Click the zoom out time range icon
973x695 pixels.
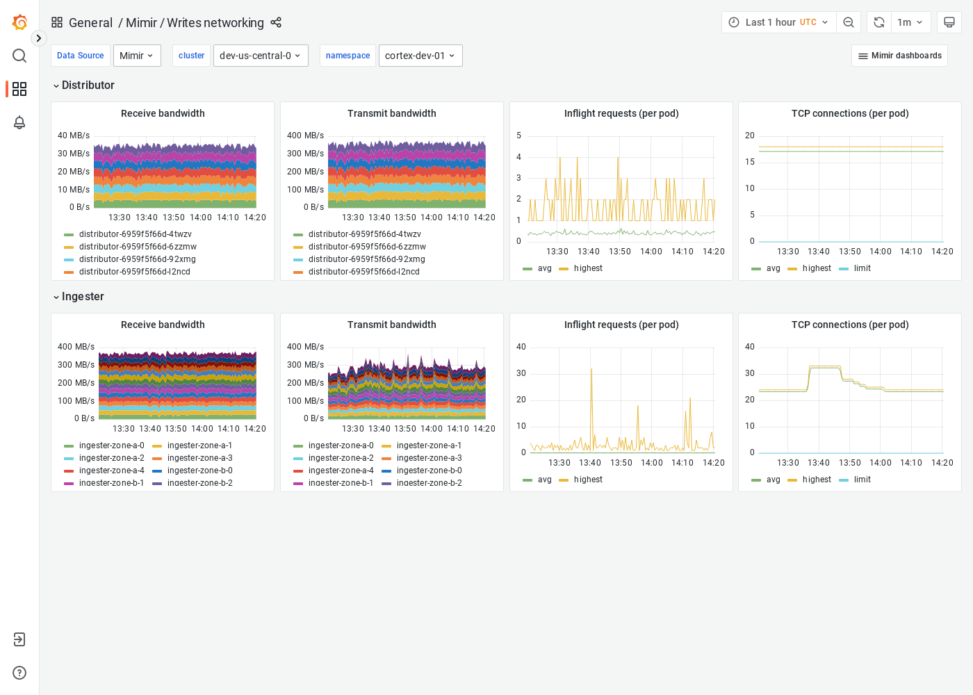click(849, 22)
